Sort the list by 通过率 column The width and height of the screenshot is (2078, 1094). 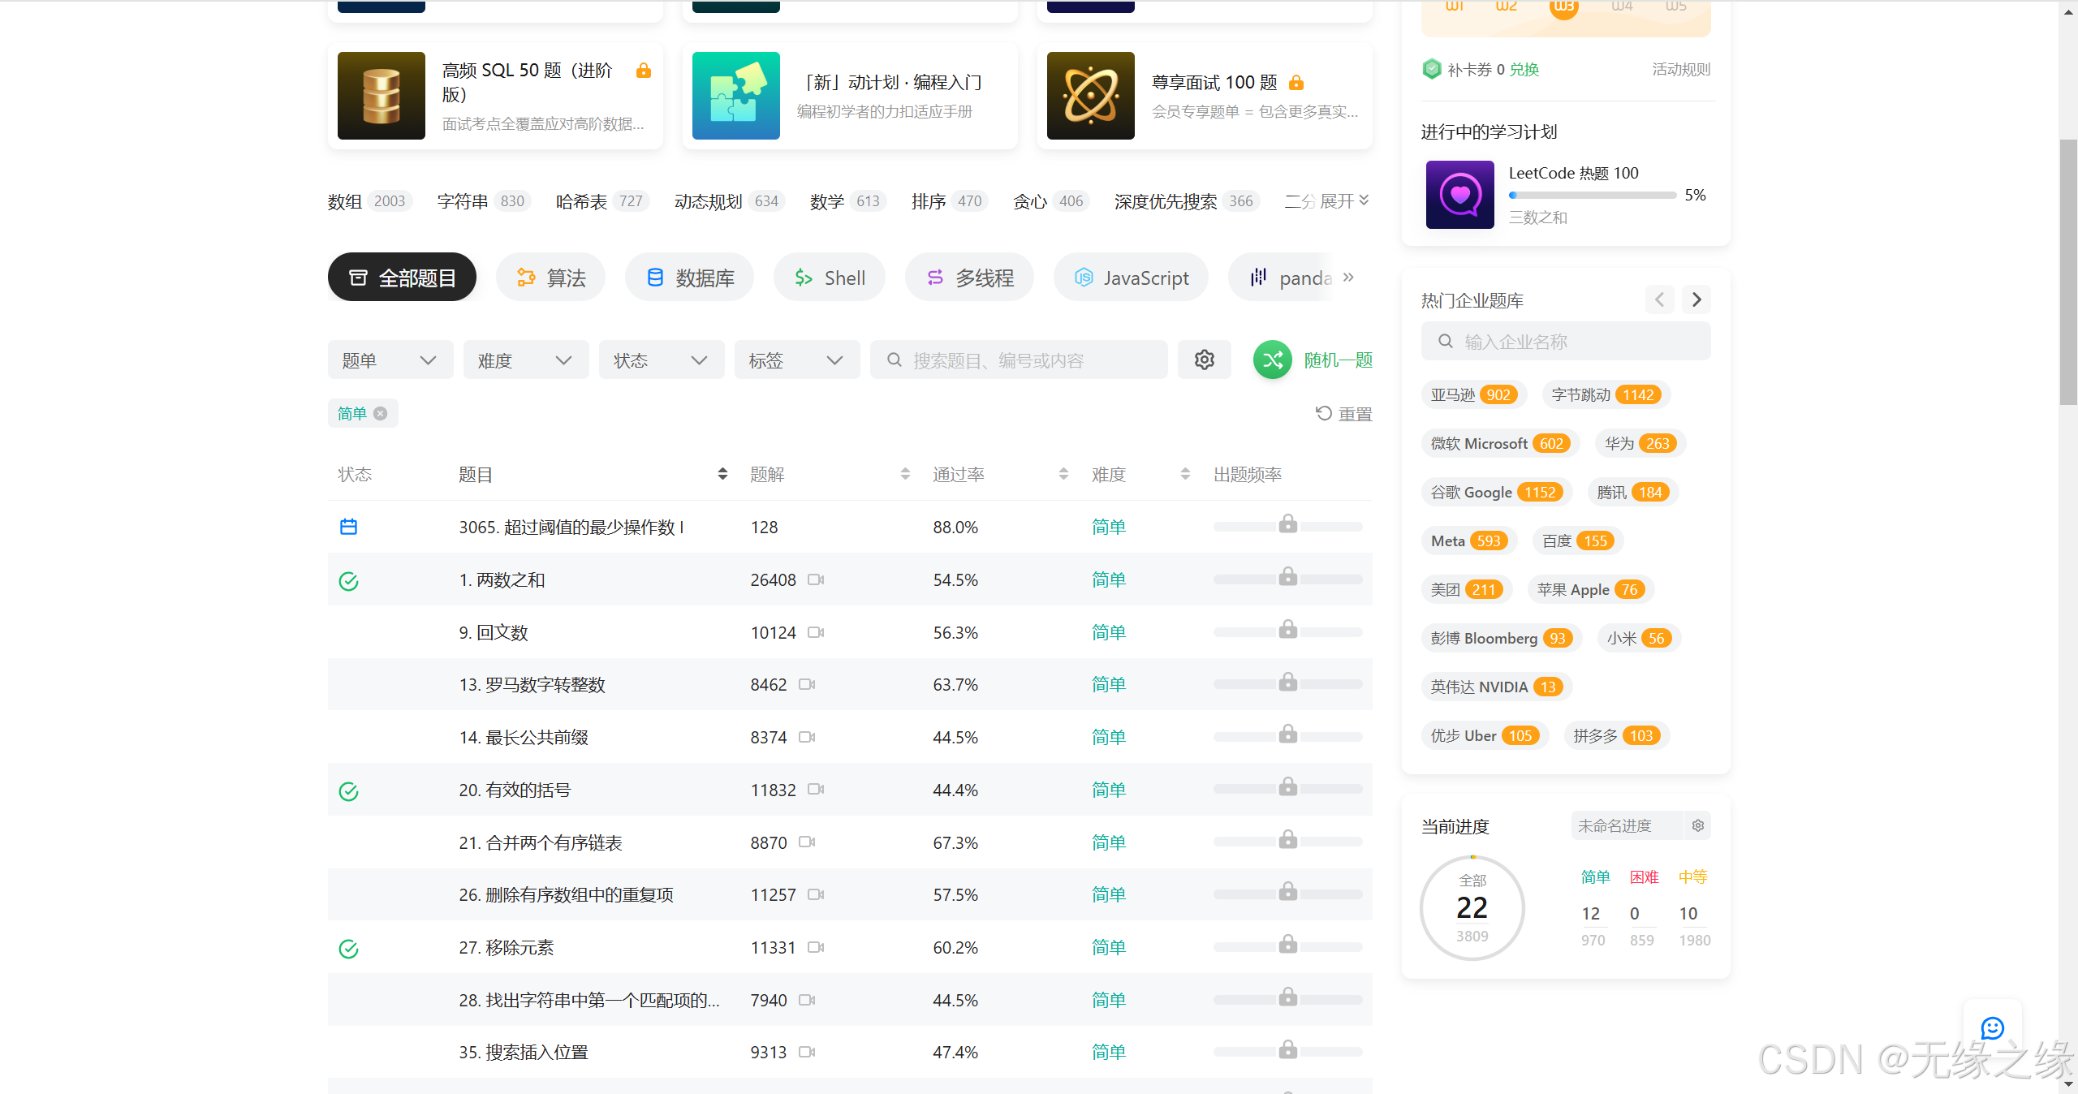point(1063,474)
